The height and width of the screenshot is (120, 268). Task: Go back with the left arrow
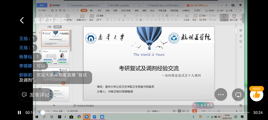(x=22, y=20)
